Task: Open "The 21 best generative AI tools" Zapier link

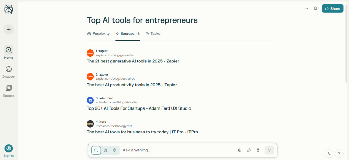Action: pos(133,61)
